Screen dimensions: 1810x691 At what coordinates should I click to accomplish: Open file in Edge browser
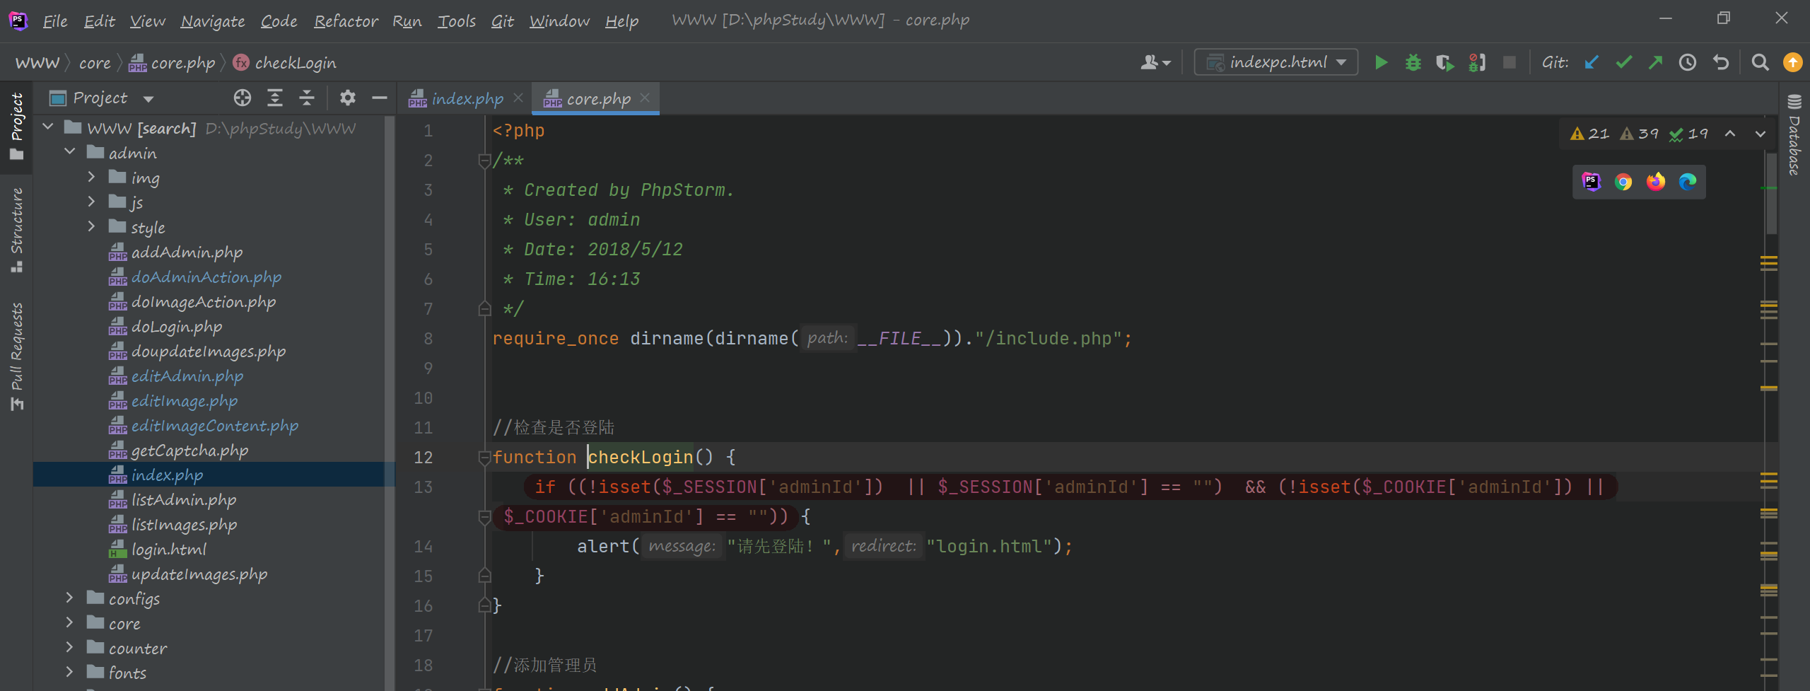[x=1688, y=182]
